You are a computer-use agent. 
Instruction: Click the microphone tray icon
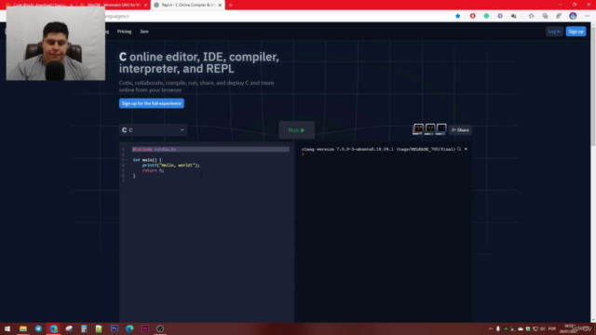click(498, 328)
